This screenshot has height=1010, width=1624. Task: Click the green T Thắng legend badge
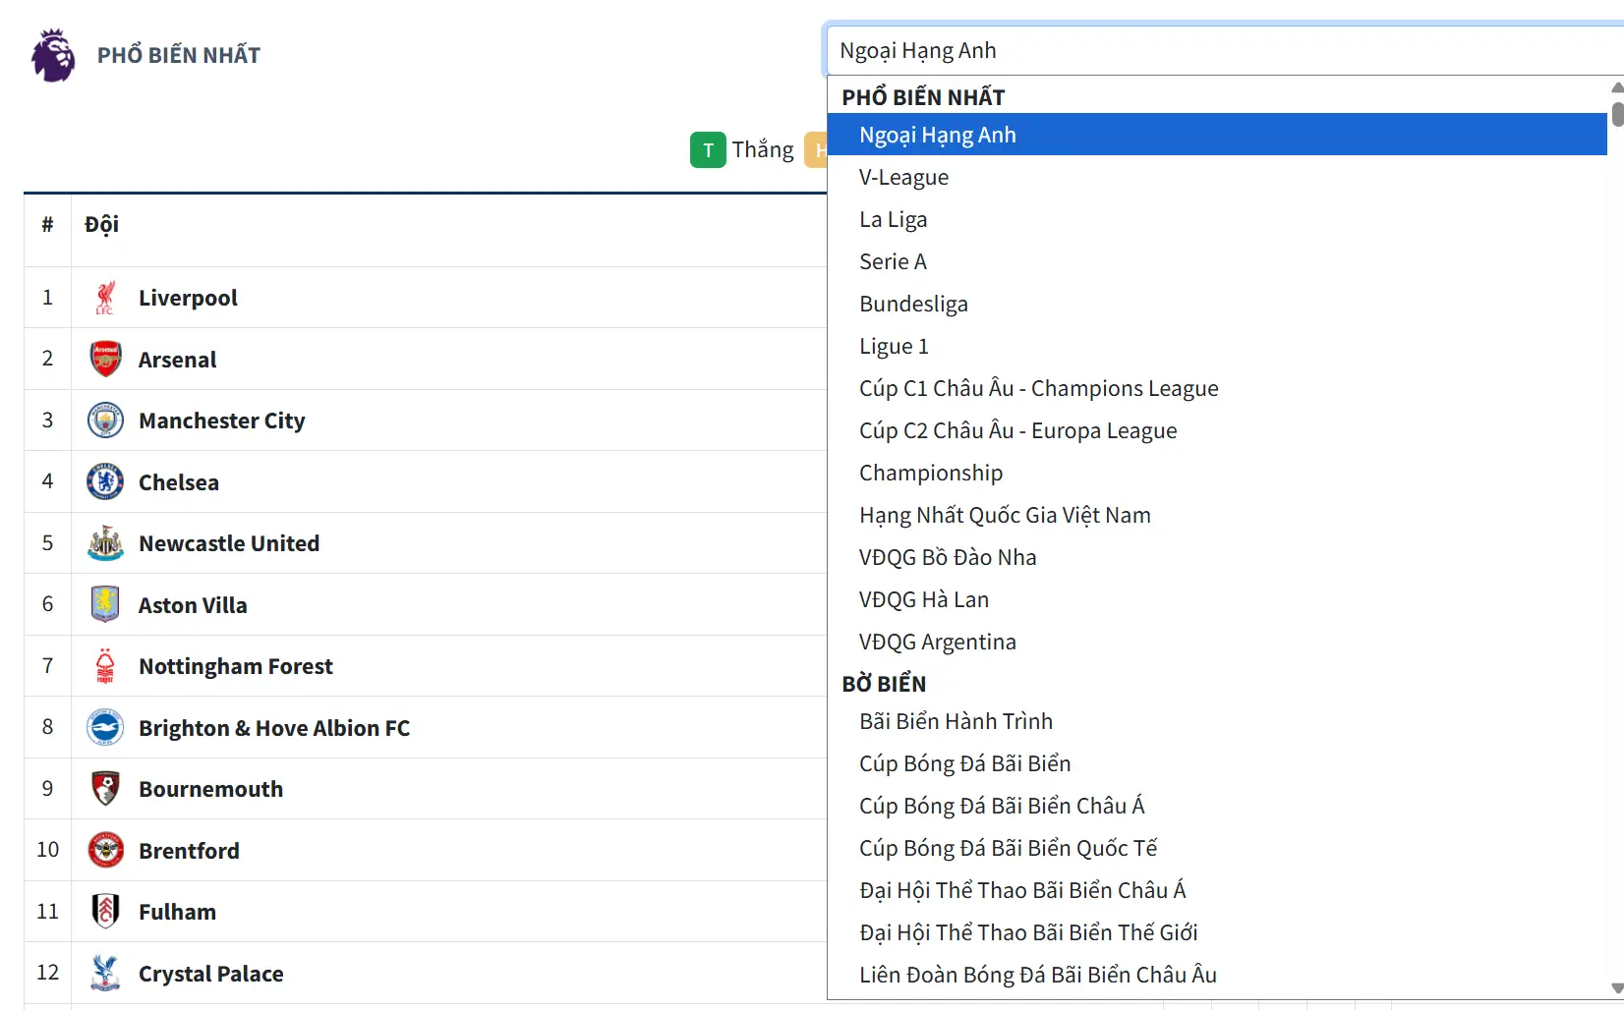[x=708, y=150]
